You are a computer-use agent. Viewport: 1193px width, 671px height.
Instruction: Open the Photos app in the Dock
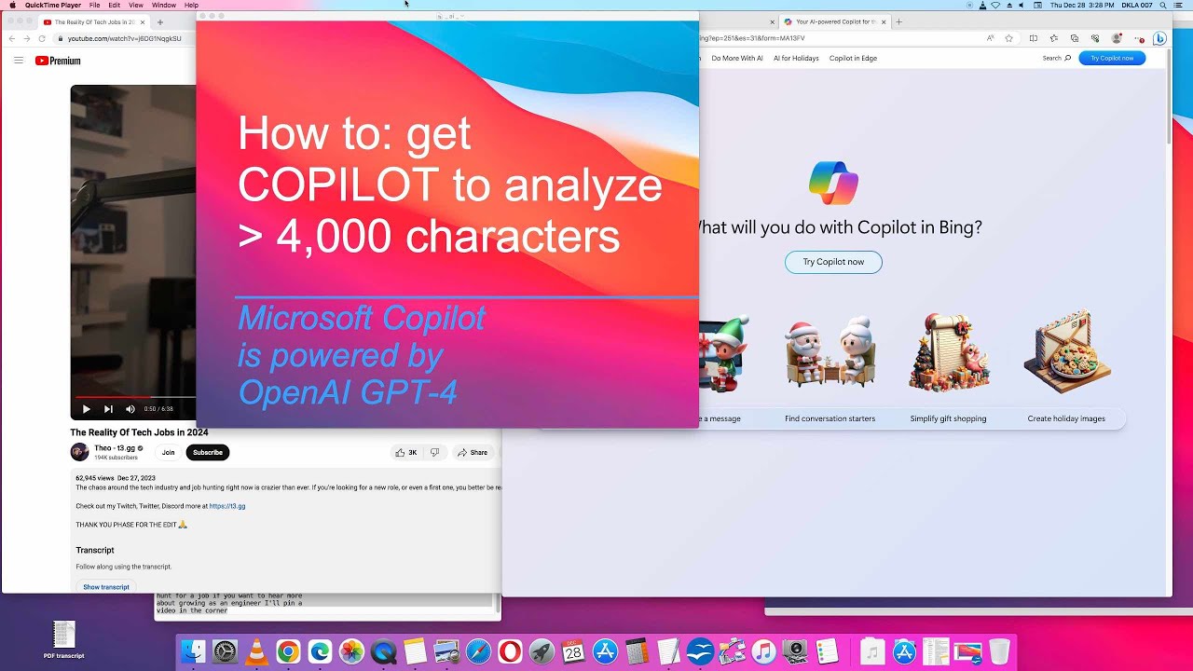click(351, 651)
